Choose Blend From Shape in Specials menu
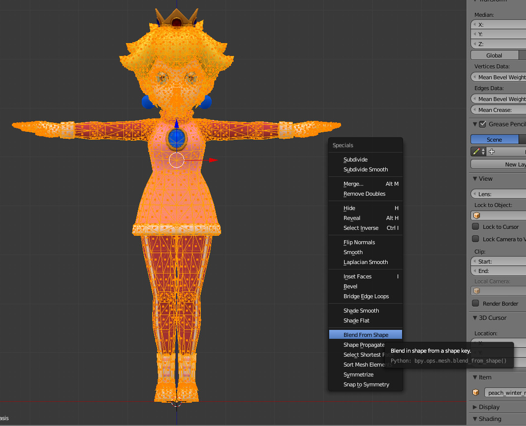 [365, 334]
